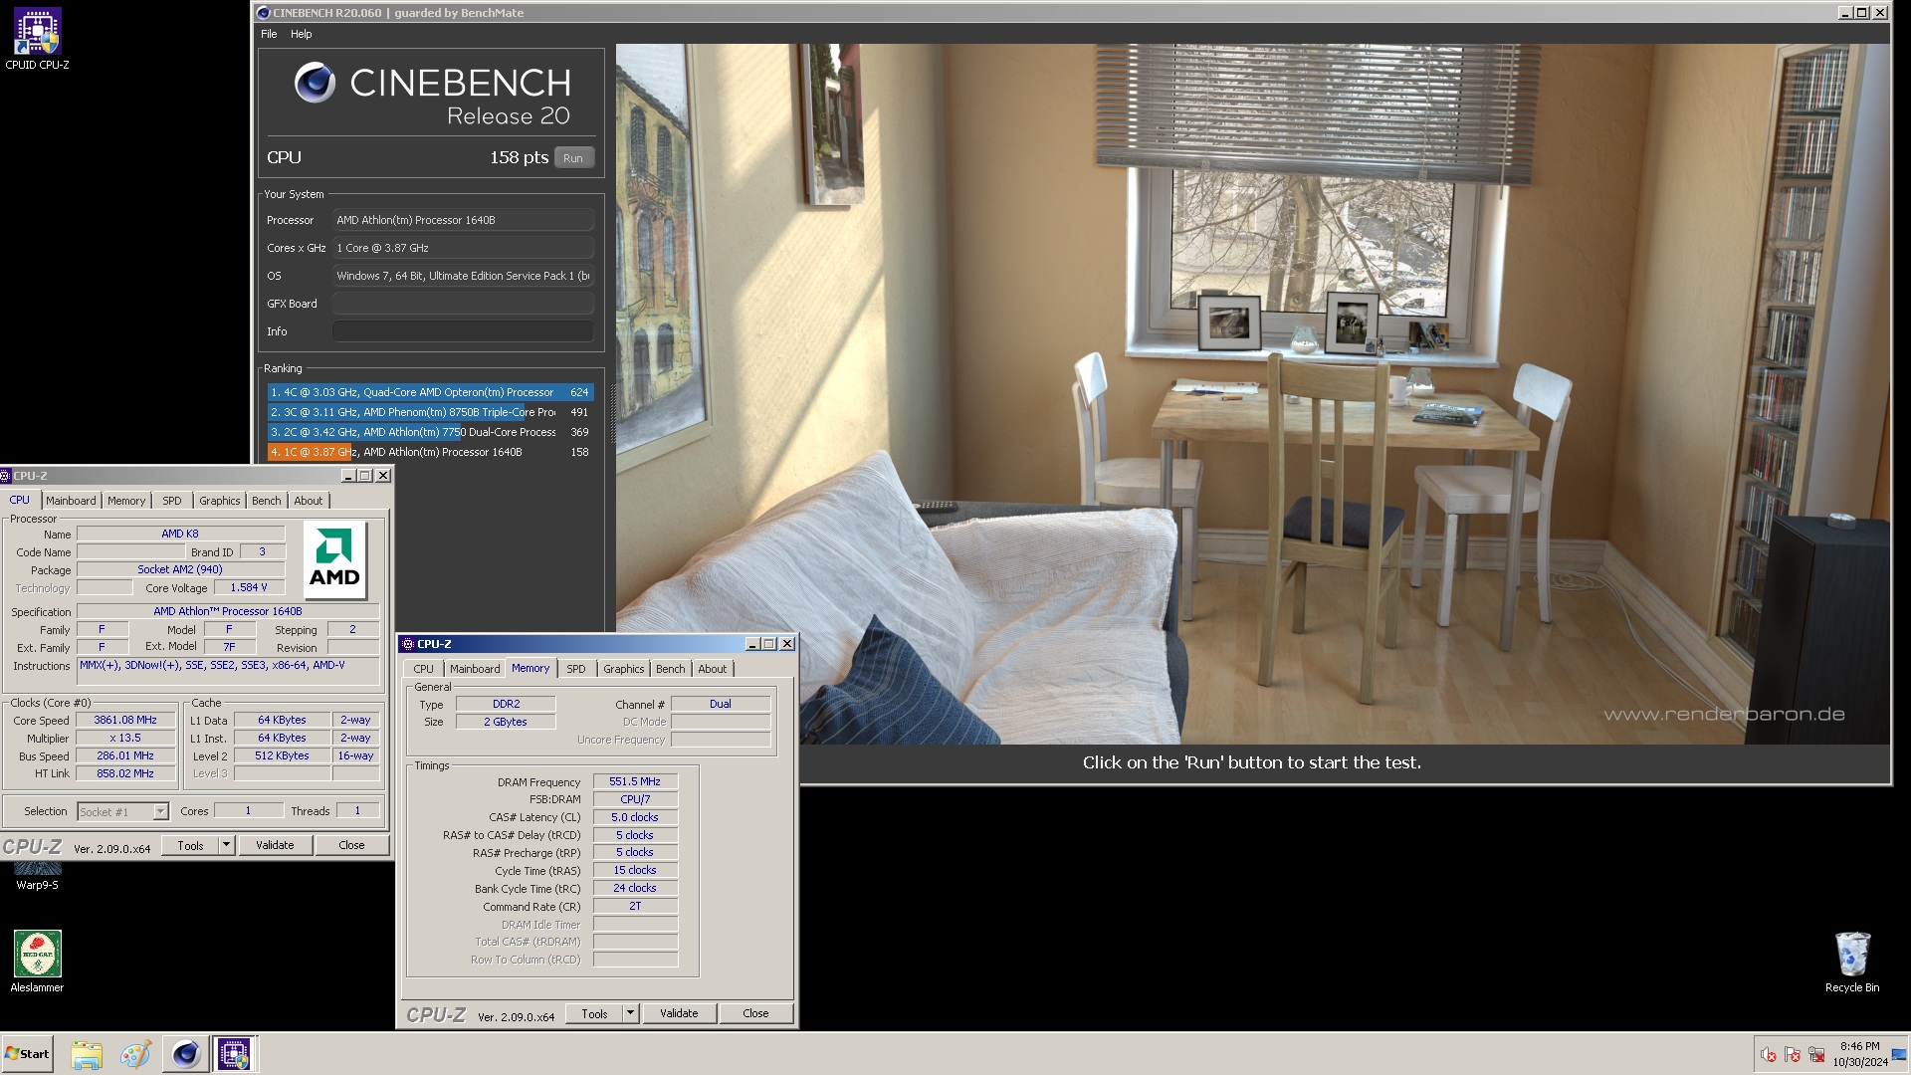
Task: Click Validate in Memory window
Action: [x=679, y=1013]
